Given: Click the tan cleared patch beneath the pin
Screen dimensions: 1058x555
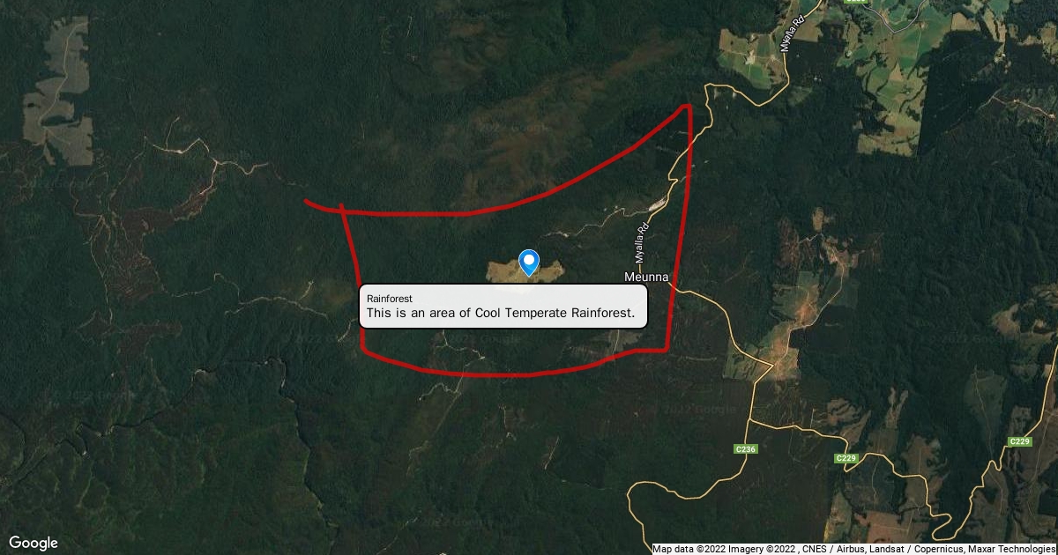Looking at the screenshot, I should click(x=527, y=271).
